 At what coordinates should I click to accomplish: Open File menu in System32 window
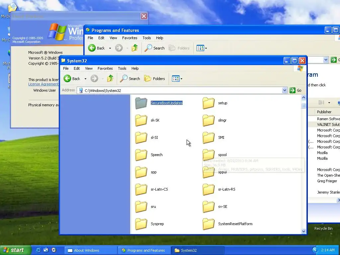coord(66,68)
